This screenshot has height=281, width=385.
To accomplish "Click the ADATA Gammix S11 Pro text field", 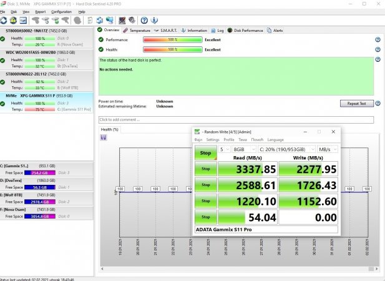I will pos(266,229).
